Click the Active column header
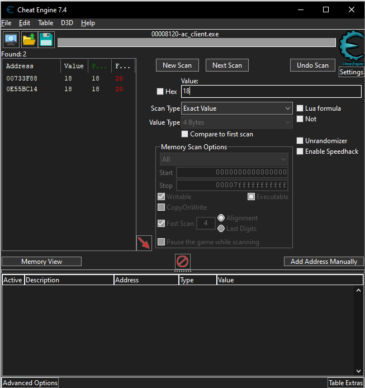The width and height of the screenshot is (365, 388). click(x=13, y=280)
